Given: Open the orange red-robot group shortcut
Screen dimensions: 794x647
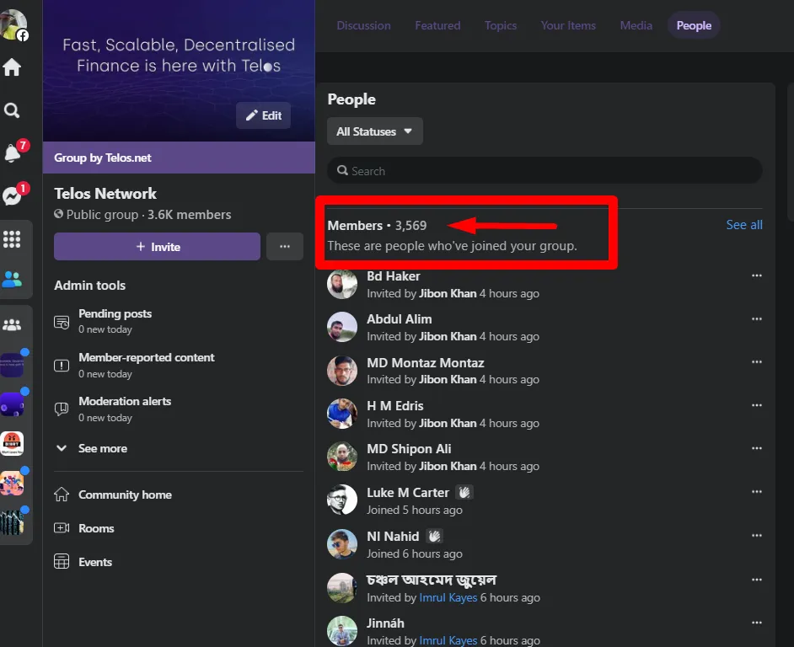Looking at the screenshot, I should click(x=12, y=443).
